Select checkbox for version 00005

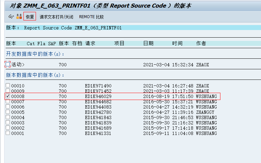8,112
